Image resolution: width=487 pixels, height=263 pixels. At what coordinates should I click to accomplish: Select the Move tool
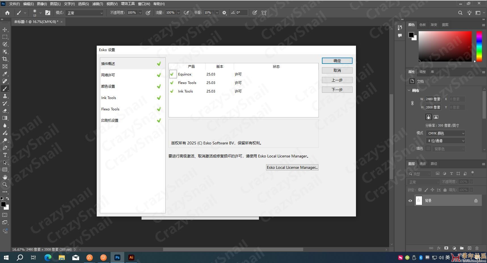pos(5,30)
